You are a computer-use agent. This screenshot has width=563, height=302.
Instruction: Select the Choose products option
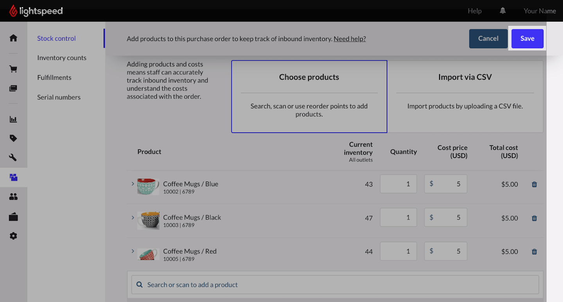309,96
